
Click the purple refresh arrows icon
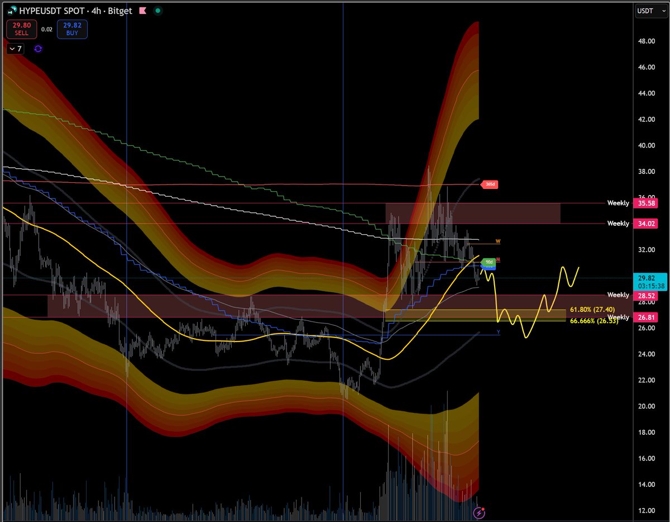click(38, 49)
